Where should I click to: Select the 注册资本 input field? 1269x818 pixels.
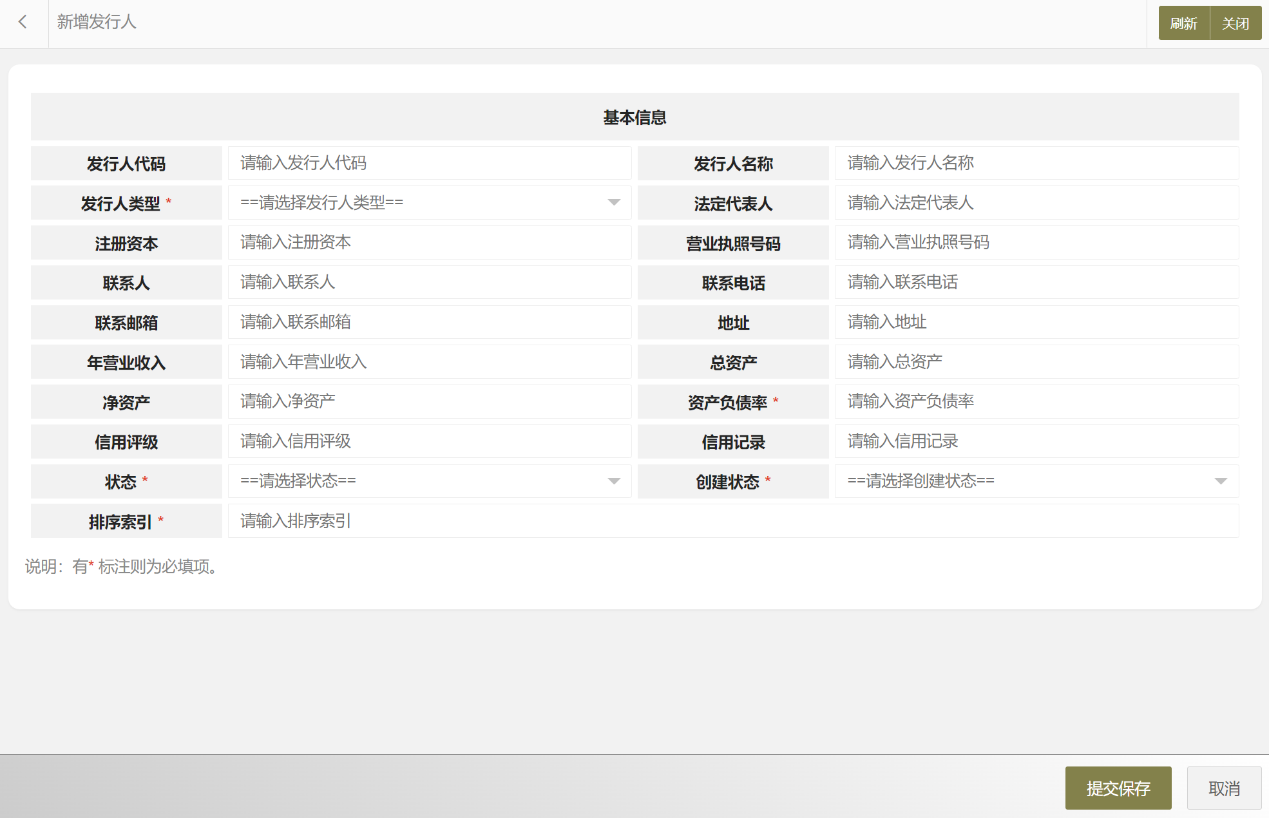429,243
